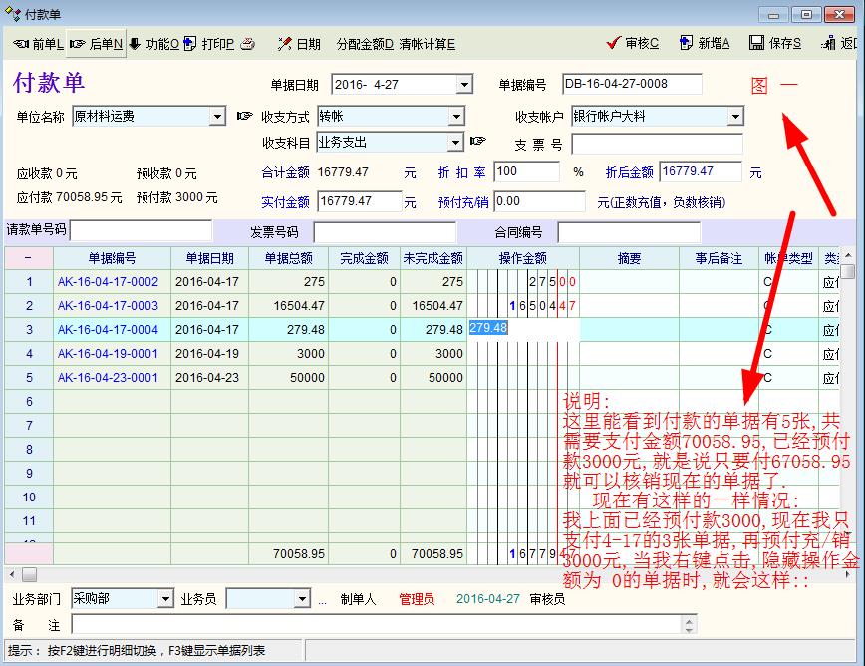The image size is (865, 666).
Task: Click the table's horizontal scrollbar left arrow
Action: 12,575
